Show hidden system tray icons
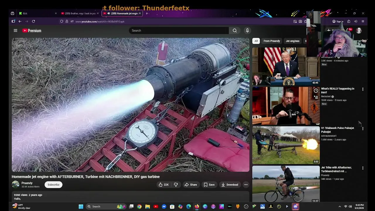375x211 pixels. point(340,207)
